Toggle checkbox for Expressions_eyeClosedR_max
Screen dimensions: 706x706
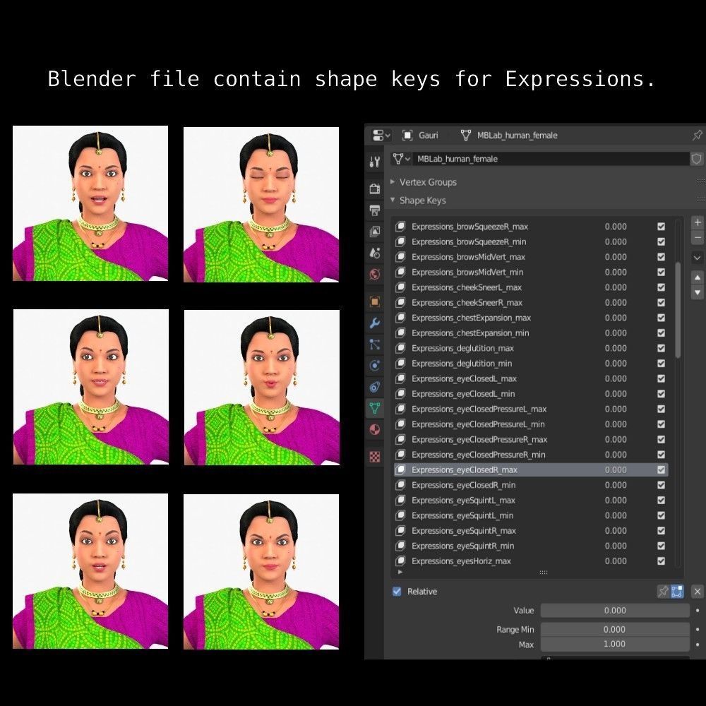click(661, 469)
